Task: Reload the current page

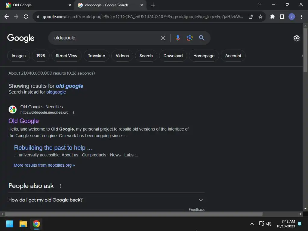Action: (26, 17)
